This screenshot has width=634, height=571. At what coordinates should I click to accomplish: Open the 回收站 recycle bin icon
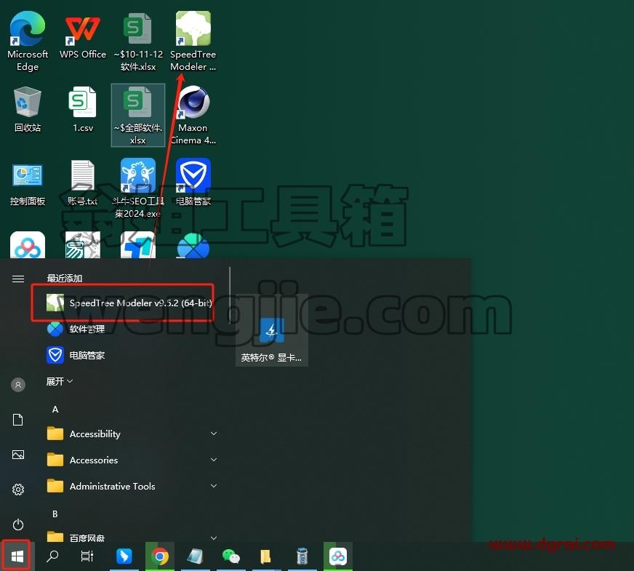click(x=28, y=109)
